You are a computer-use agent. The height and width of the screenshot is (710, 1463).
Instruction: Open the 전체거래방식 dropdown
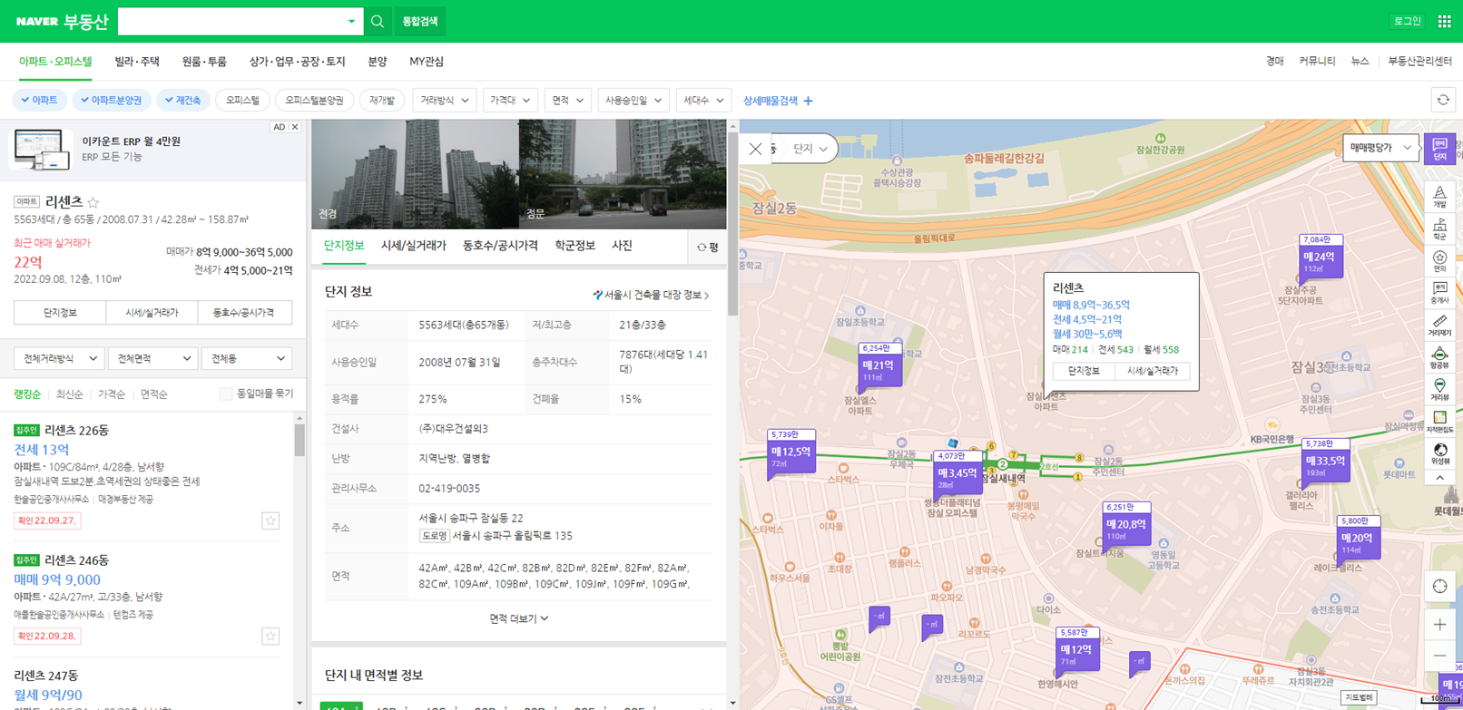click(x=59, y=358)
